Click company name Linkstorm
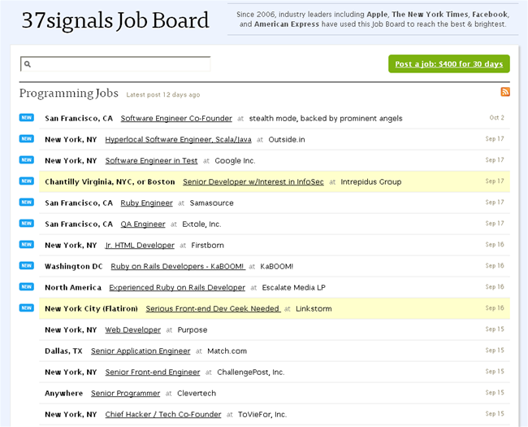Image resolution: width=528 pixels, height=427 pixels. click(x=314, y=308)
